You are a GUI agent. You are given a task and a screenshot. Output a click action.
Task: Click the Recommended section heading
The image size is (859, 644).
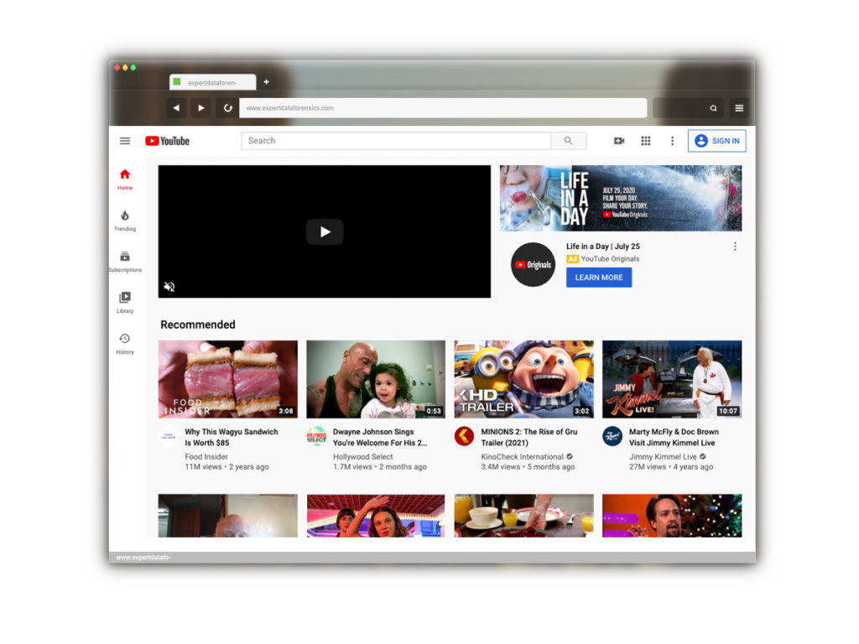(198, 325)
